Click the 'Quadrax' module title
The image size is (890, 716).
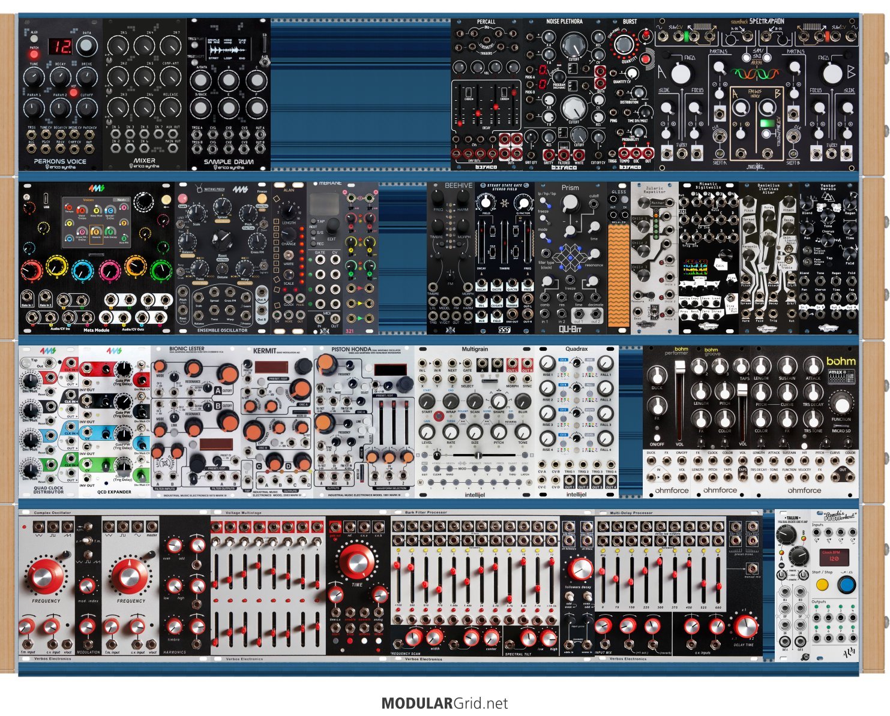(x=577, y=349)
